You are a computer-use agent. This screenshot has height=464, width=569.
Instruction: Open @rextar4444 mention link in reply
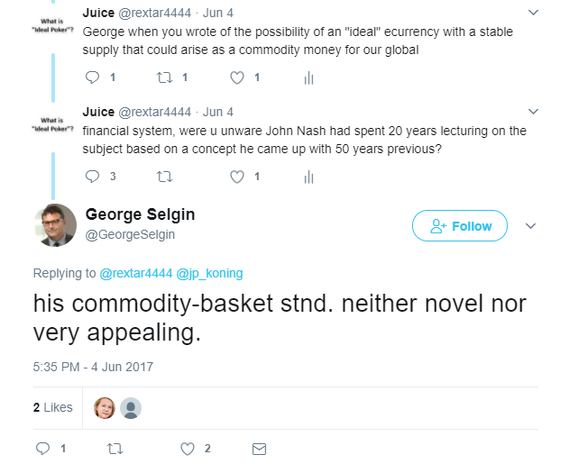[x=136, y=273]
